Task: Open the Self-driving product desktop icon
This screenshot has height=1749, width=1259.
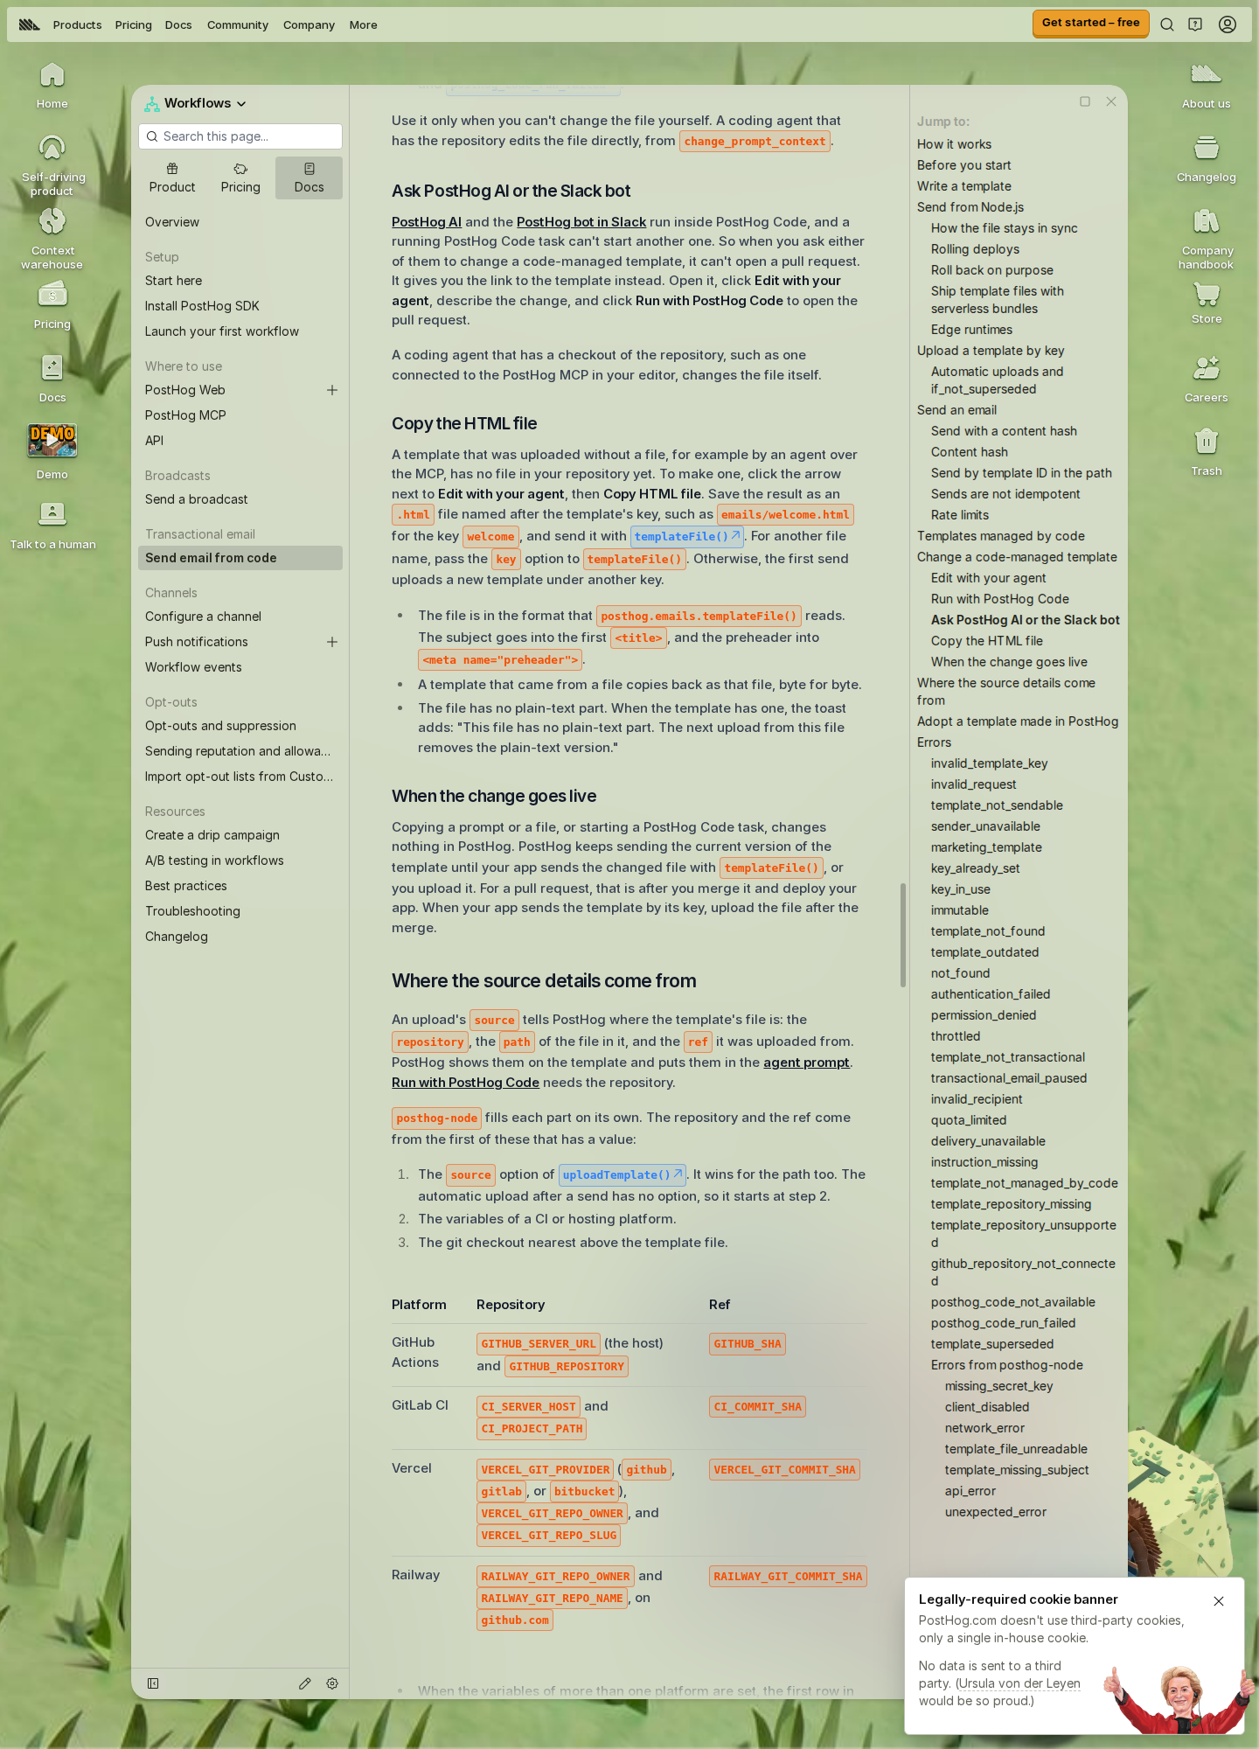Action: tap(52, 164)
